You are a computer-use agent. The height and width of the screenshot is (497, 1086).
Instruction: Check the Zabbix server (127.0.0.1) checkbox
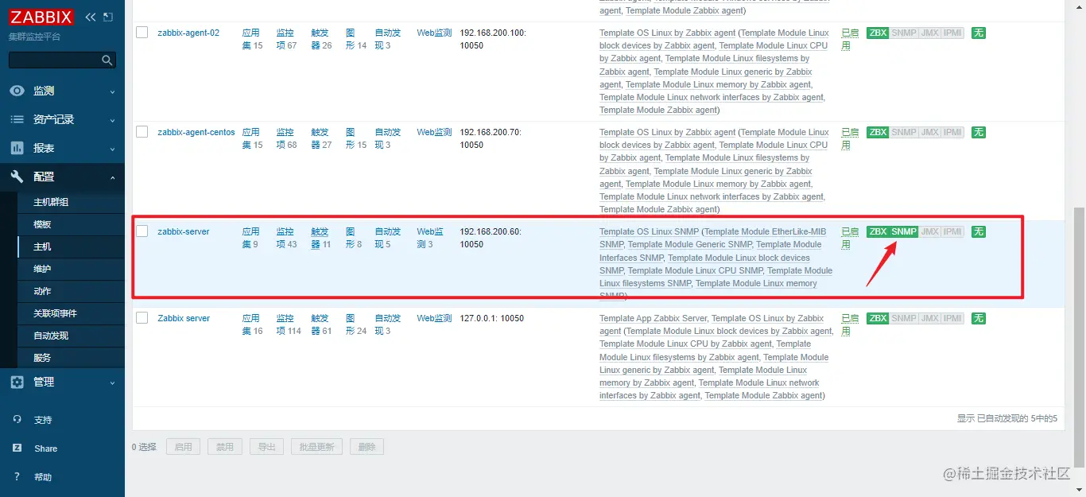pyautogui.click(x=142, y=318)
